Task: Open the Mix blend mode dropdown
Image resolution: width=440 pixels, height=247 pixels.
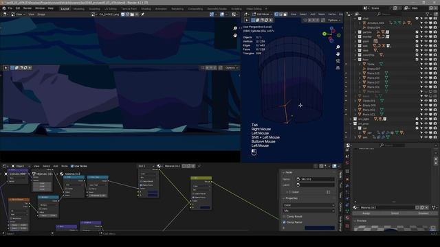Action: tap(309, 211)
